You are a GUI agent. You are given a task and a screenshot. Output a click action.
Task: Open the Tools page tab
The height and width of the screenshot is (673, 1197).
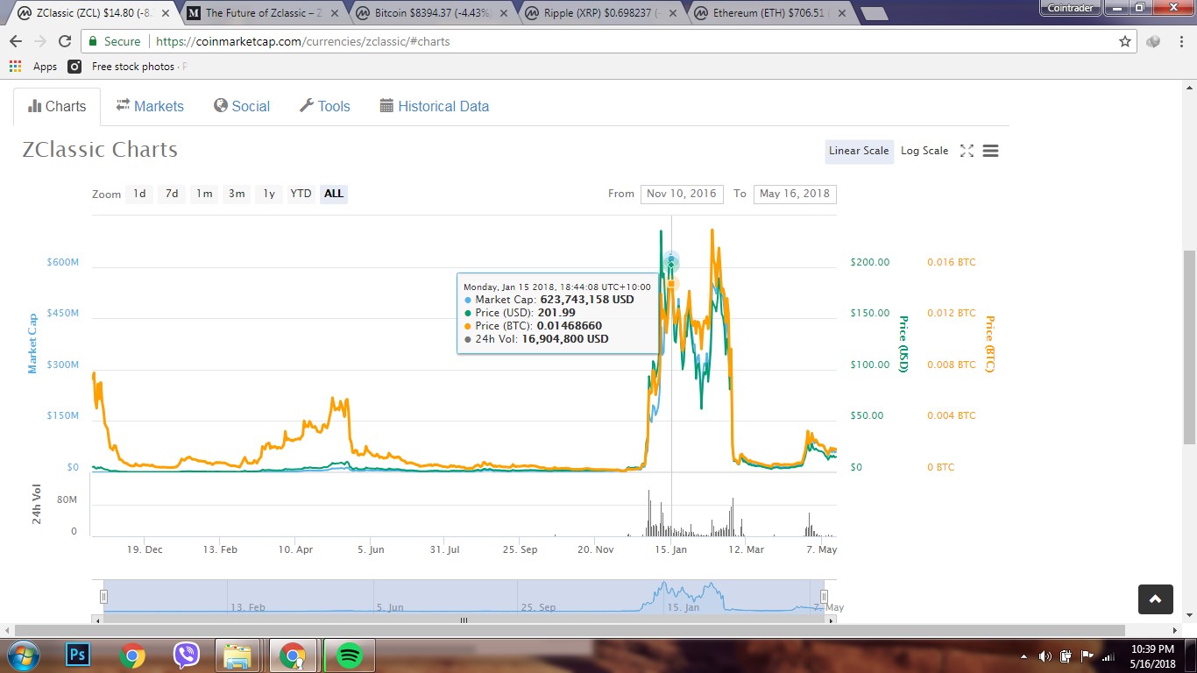(x=324, y=106)
